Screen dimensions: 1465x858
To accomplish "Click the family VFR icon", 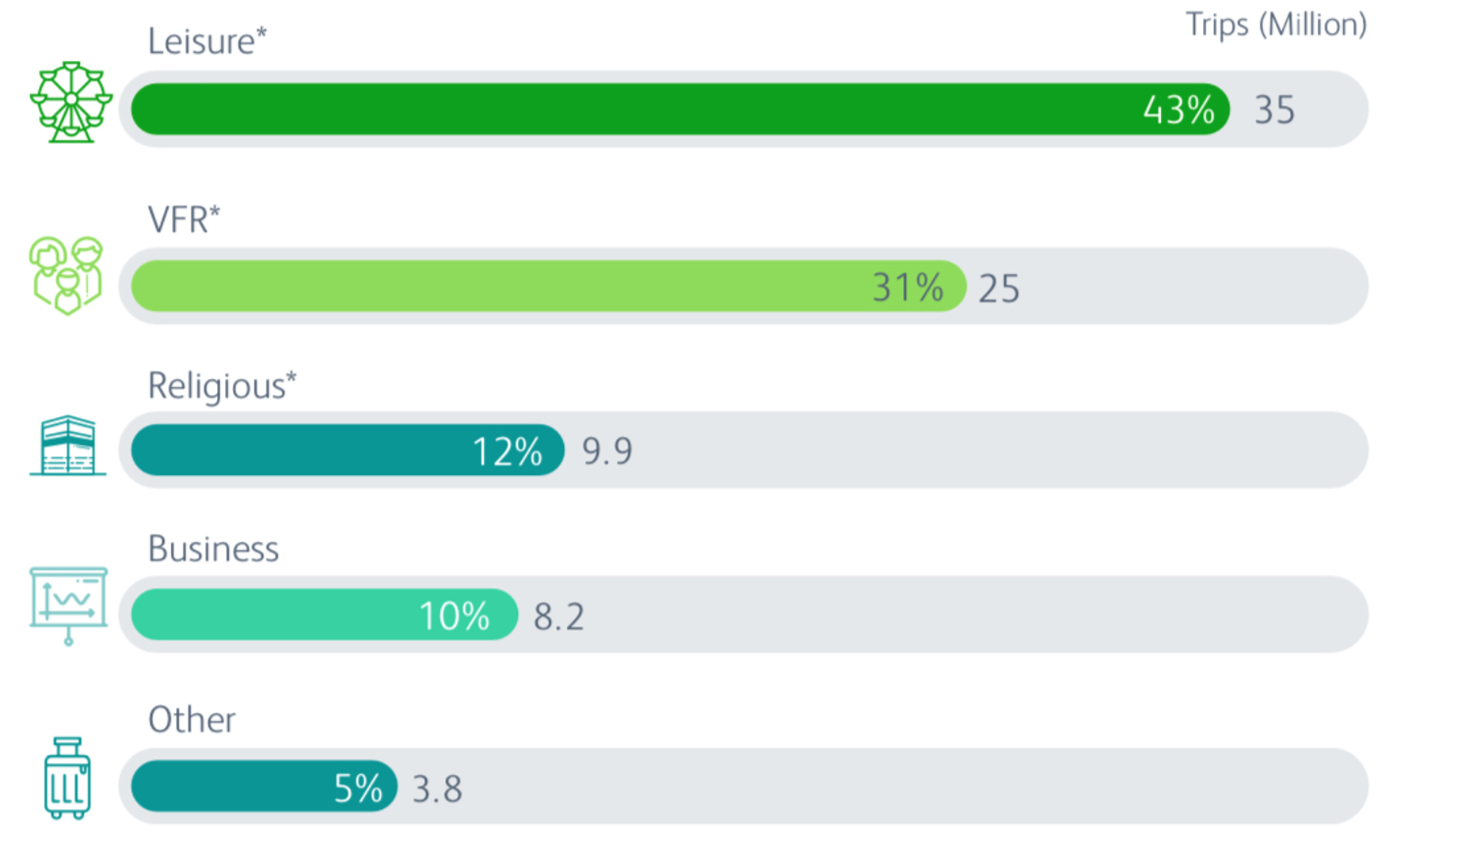I will (x=67, y=275).
